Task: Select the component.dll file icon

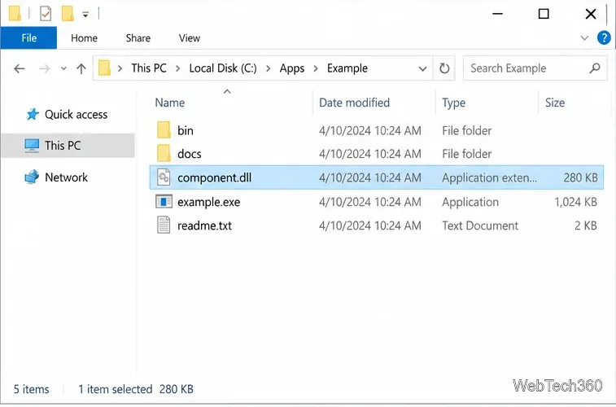Action: pyautogui.click(x=164, y=177)
